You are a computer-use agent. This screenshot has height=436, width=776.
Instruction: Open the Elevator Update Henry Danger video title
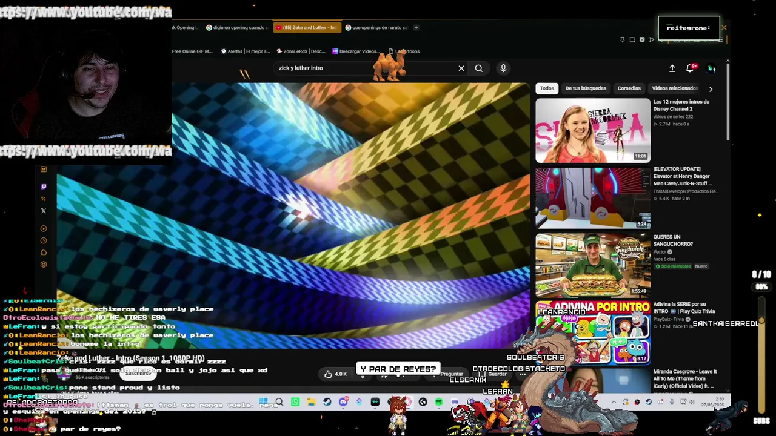click(x=682, y=176)
